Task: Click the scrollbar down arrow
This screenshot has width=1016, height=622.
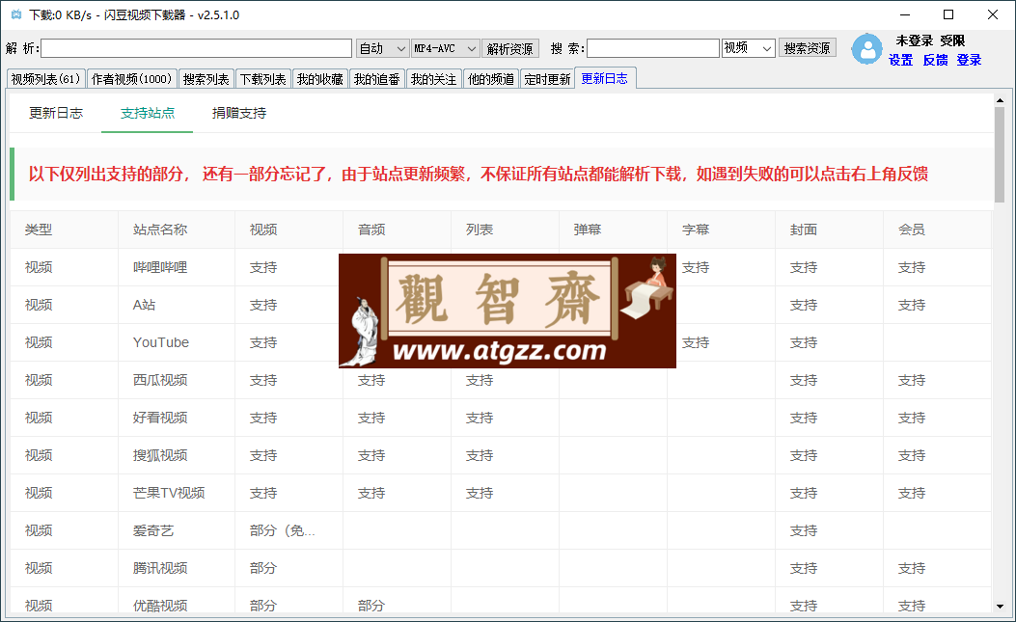Action: click(1000, 607)
